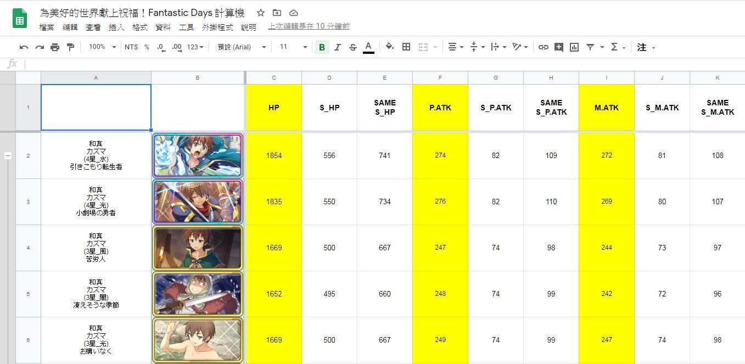This screenshot has height=364, width=745.
Task: Click the move to folder icon
Action: click(x=277, y=13)
